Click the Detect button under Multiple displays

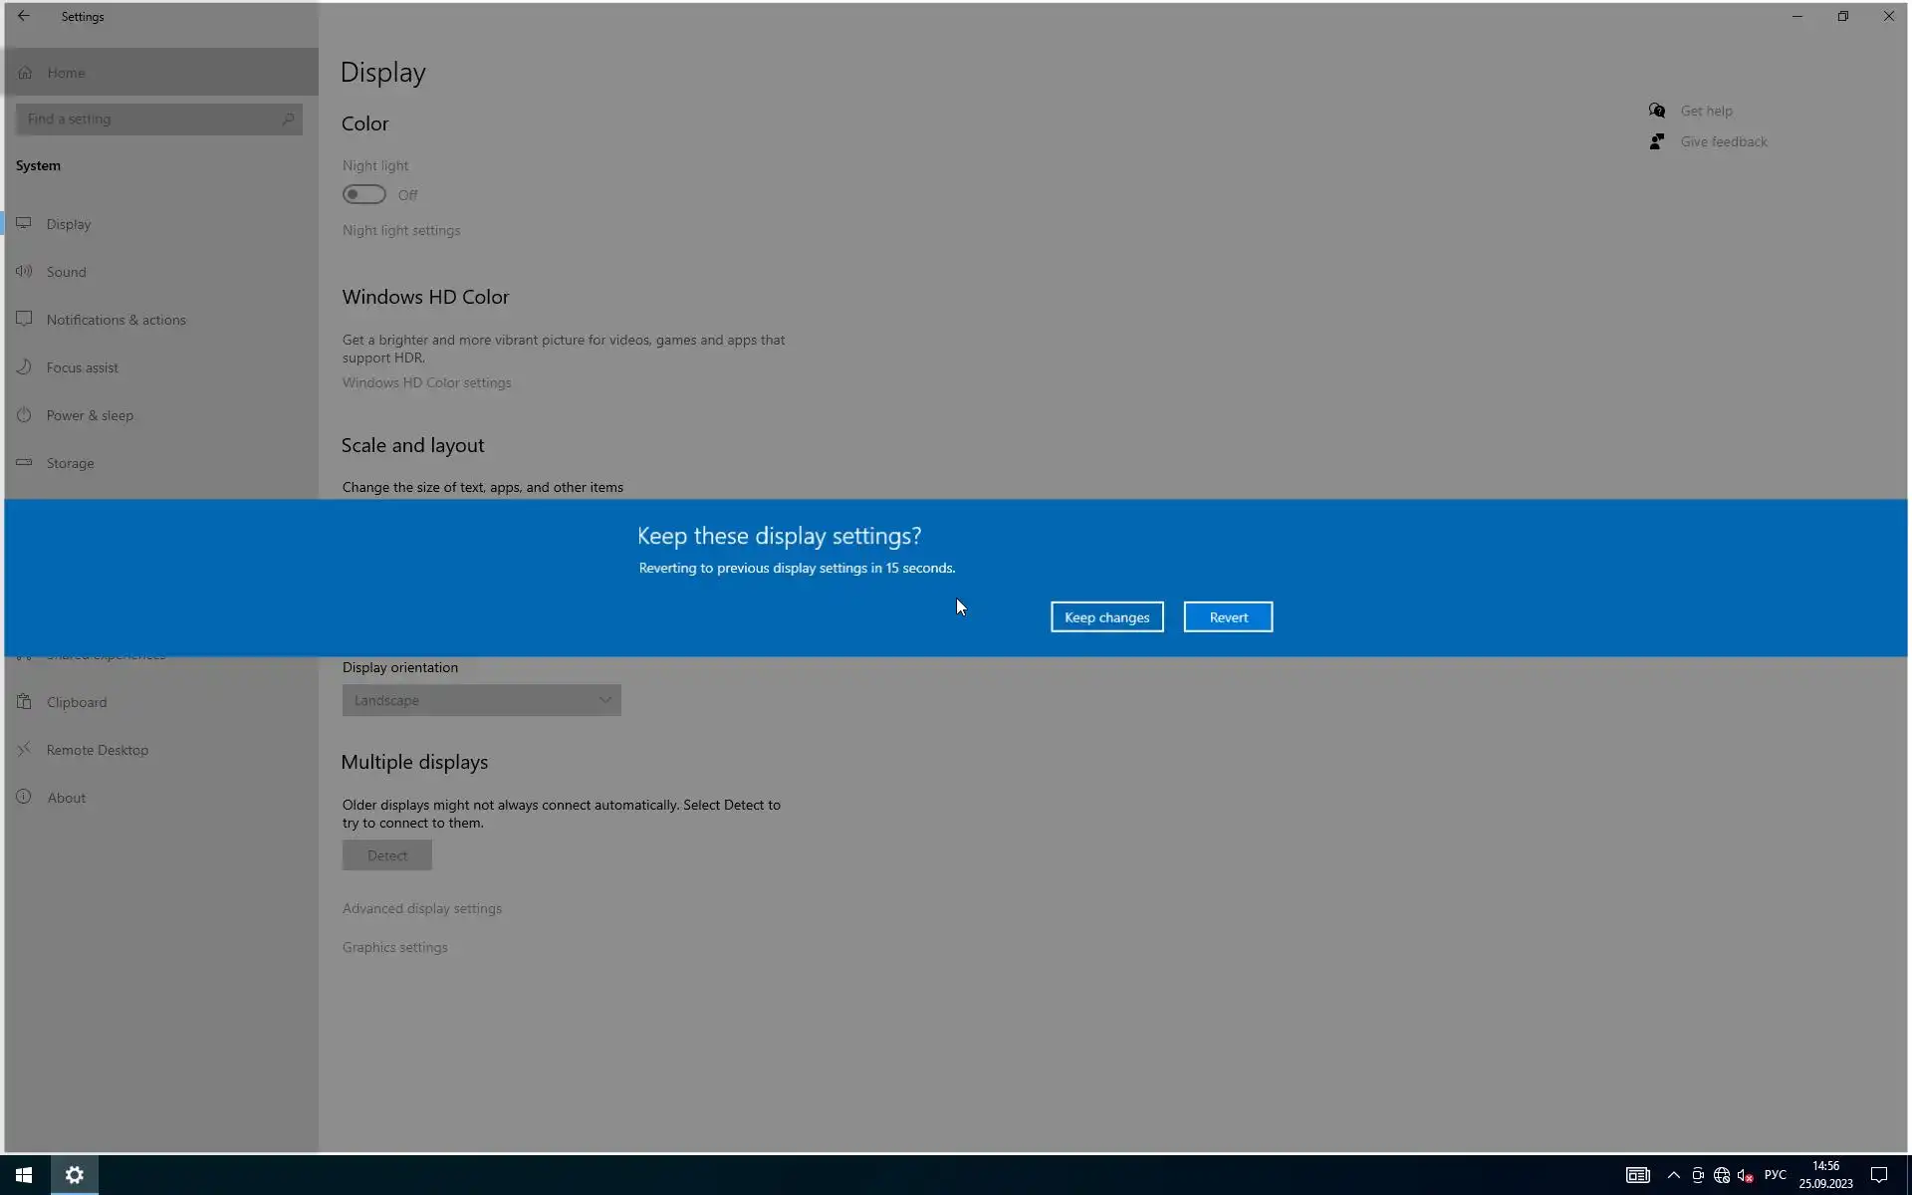click(x=386, y=855)
